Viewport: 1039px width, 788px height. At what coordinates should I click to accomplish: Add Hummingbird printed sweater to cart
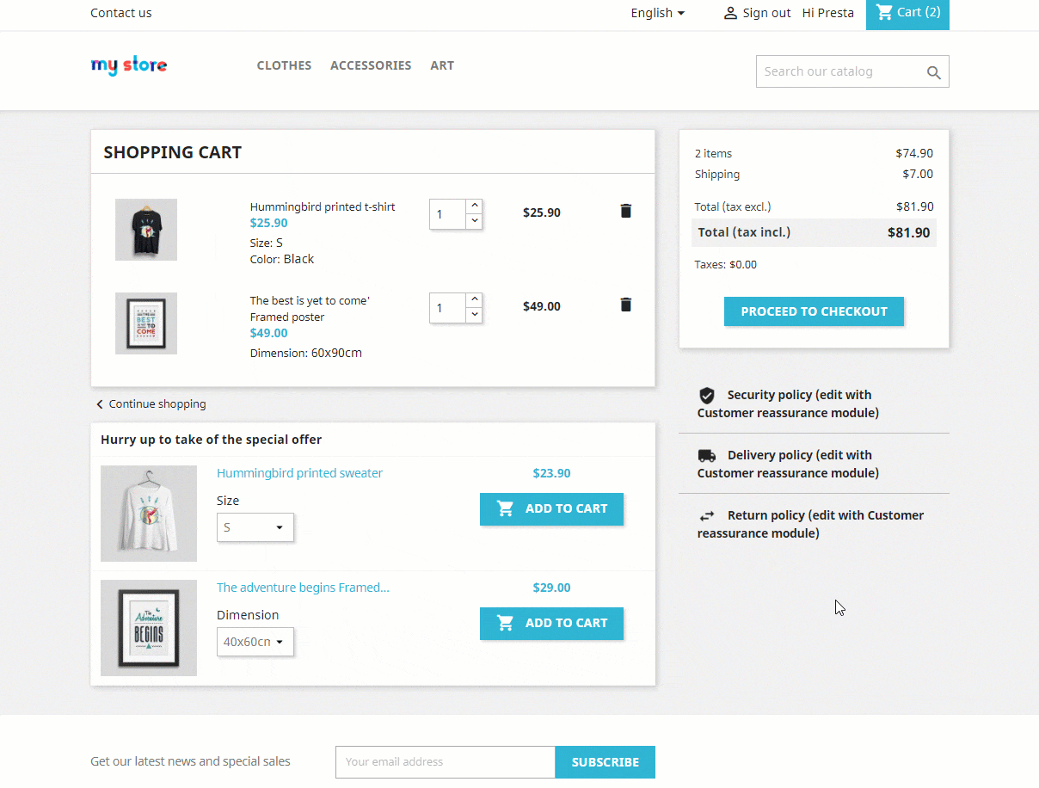click(551, 508)
